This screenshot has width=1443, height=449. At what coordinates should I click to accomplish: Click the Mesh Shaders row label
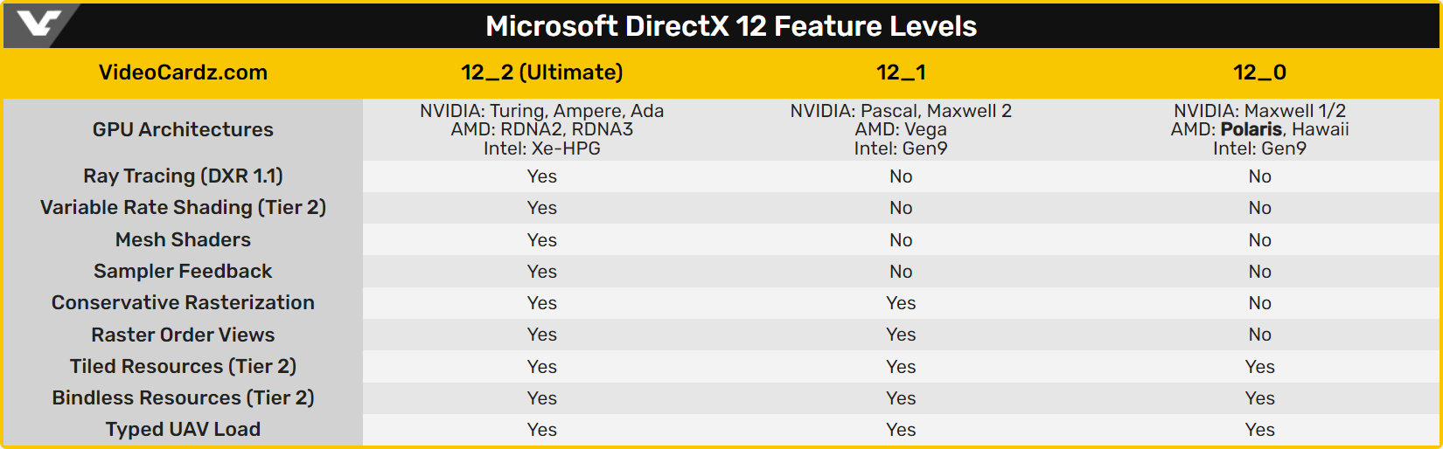[x=183, y=239]
